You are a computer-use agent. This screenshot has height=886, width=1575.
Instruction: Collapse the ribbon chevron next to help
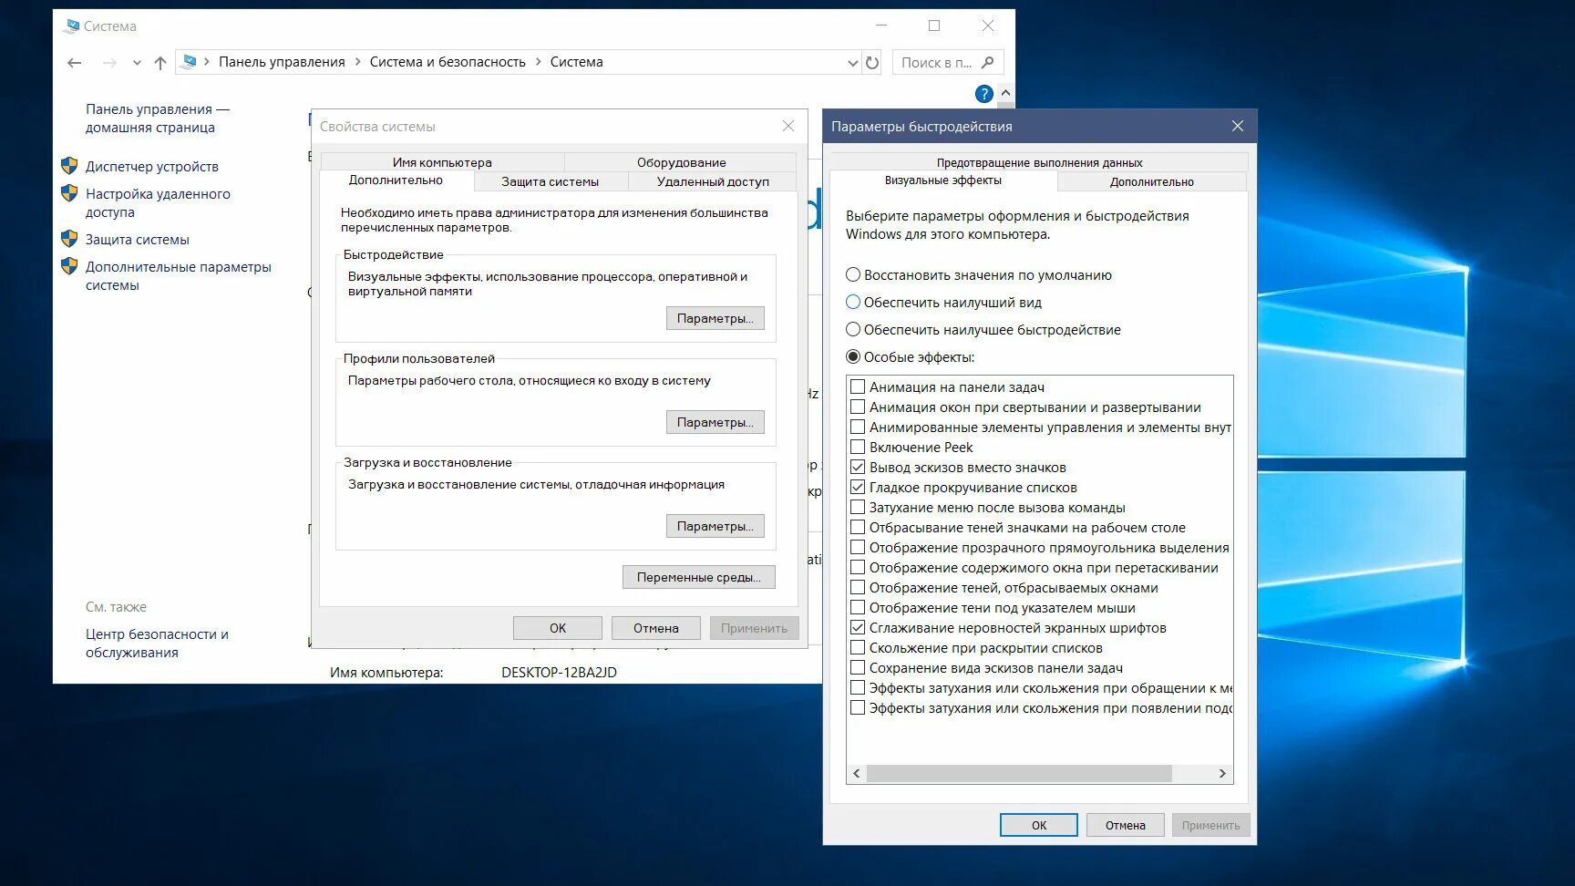(x=1005, y=93)
